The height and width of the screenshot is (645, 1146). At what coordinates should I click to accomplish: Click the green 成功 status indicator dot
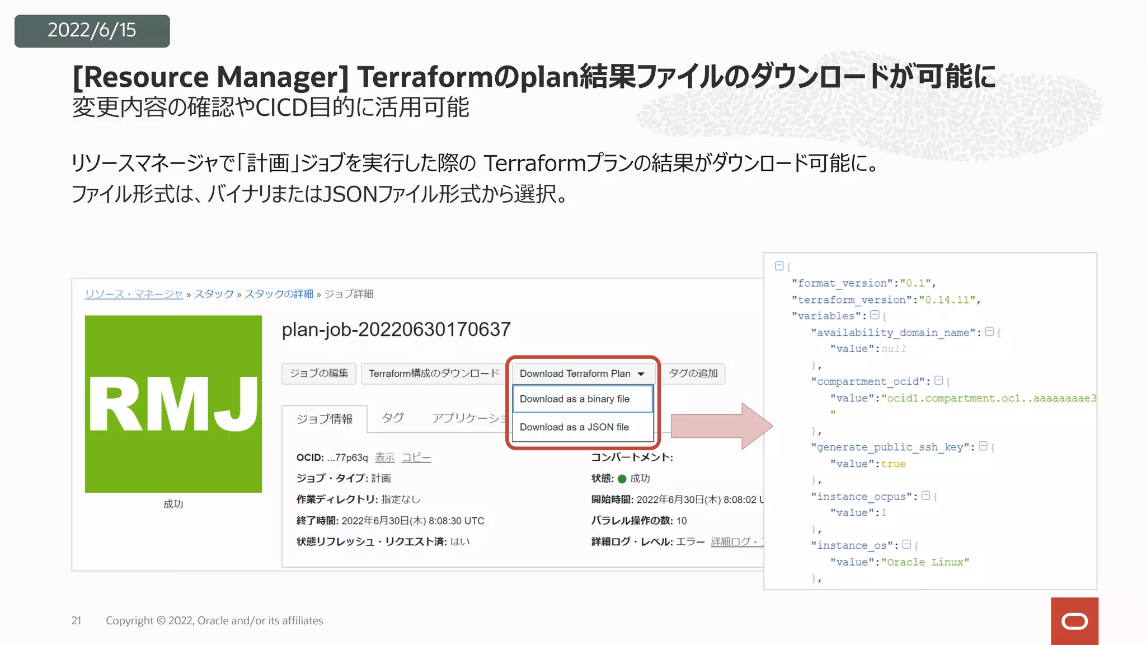(622, 479)
